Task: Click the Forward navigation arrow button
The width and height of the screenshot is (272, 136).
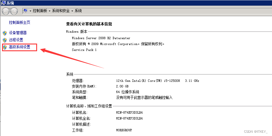Action: coord(14,11)
